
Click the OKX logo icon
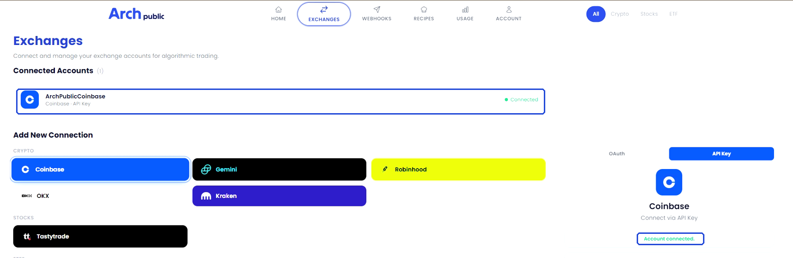pos(27,196)
